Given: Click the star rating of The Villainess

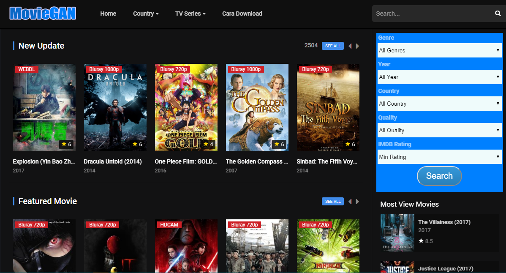Looking at the screenshot, I should point(426,241).
